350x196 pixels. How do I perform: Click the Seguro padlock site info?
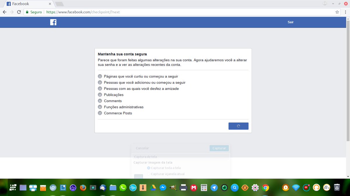tap(34, 12)
